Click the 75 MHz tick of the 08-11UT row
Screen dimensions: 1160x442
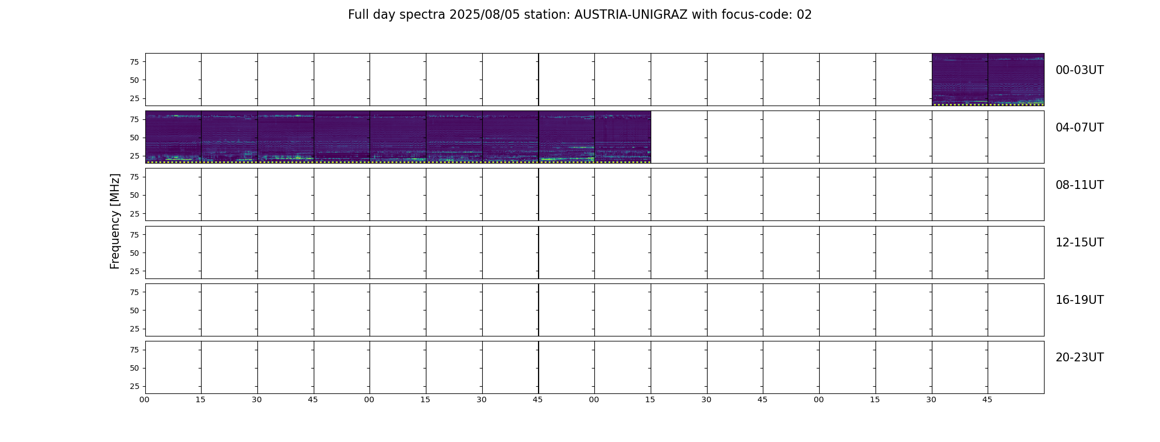click(x=134, y=177)
